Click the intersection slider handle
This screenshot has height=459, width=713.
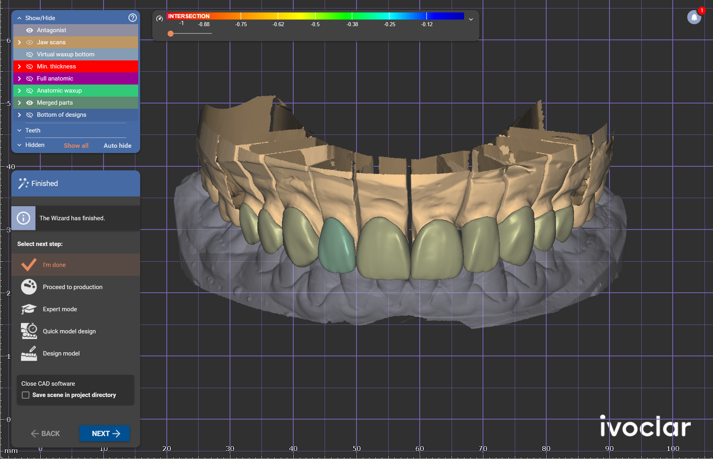(x=171, y=33)
